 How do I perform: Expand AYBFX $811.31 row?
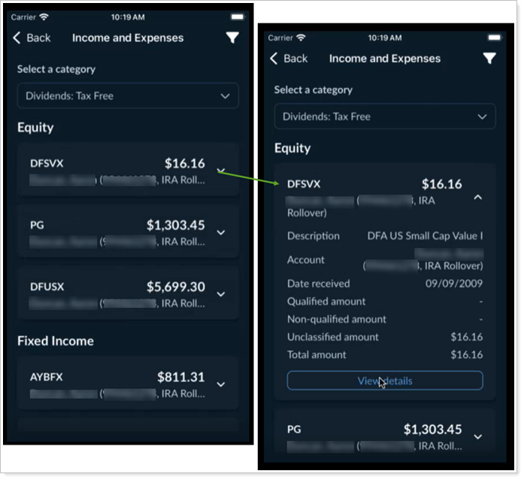tap(220, 384)
